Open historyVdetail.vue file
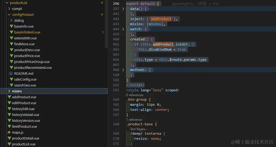276x147 pixels. [x=25, y=115]
